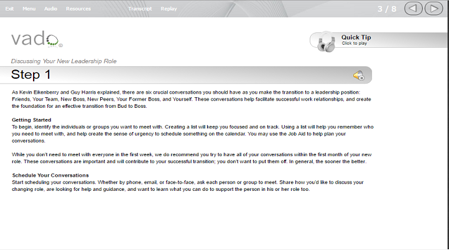Click the paragraph mentioning Kevin Eikenberry
Viewport: 449px width, 251px height.
(x=192, y=99)
